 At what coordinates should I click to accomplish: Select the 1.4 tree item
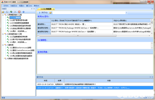pyautogui.click(x=20, y=26)
